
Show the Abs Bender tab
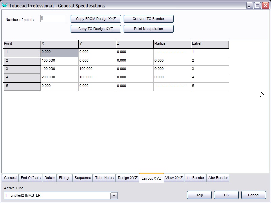[x=218, y=178]
